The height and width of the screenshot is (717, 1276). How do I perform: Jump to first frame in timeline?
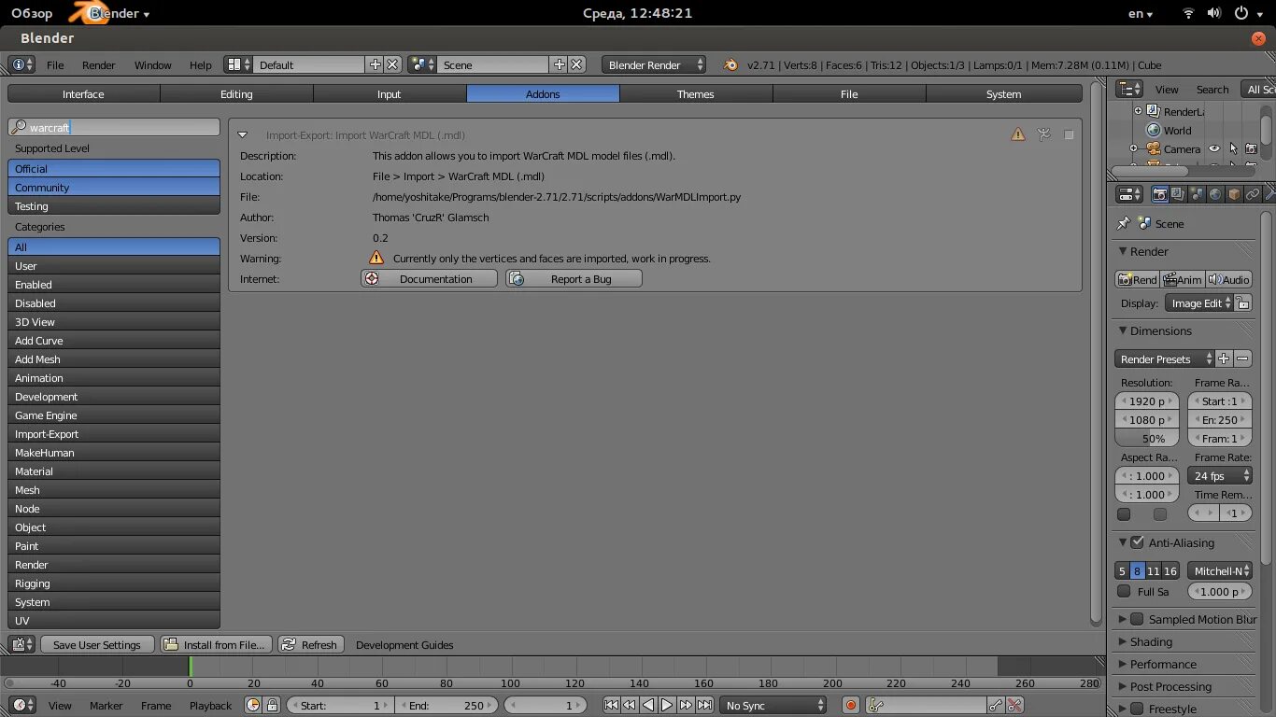click(611, 705)
